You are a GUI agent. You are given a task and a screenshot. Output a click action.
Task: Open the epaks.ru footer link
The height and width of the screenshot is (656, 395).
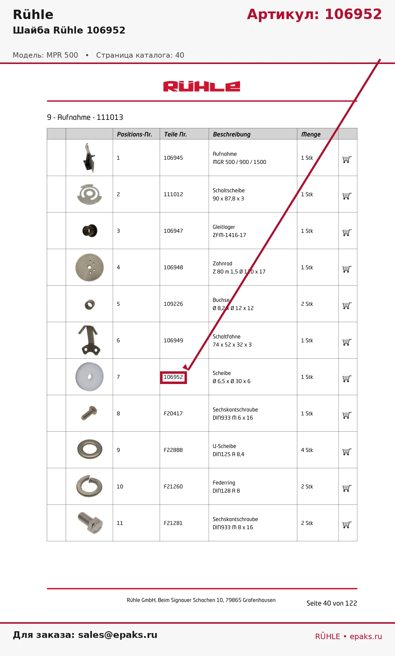click(366, 636)
